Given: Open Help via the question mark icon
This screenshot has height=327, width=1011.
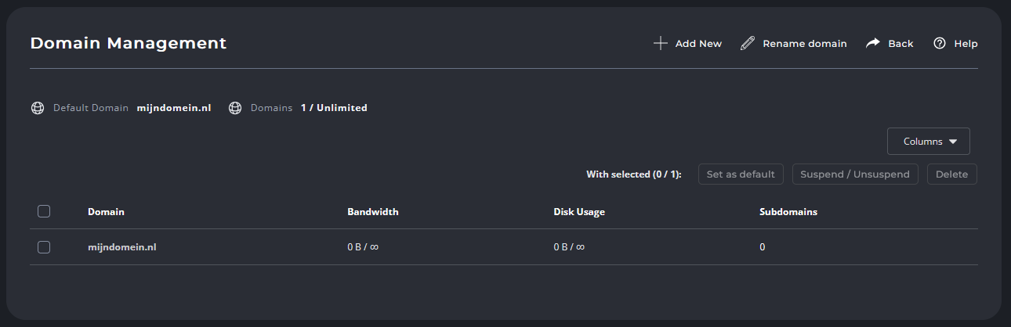Looking at the screenshot, I should pos(940,43).
